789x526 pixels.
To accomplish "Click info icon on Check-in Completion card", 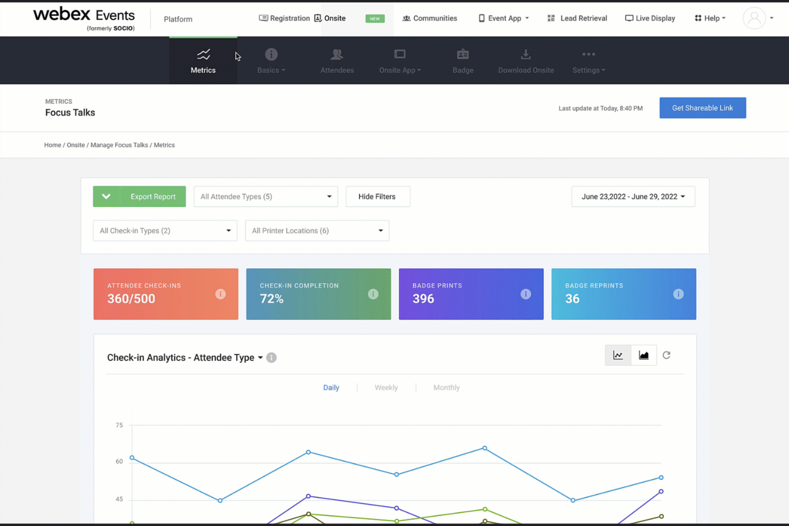I will 373,294.
